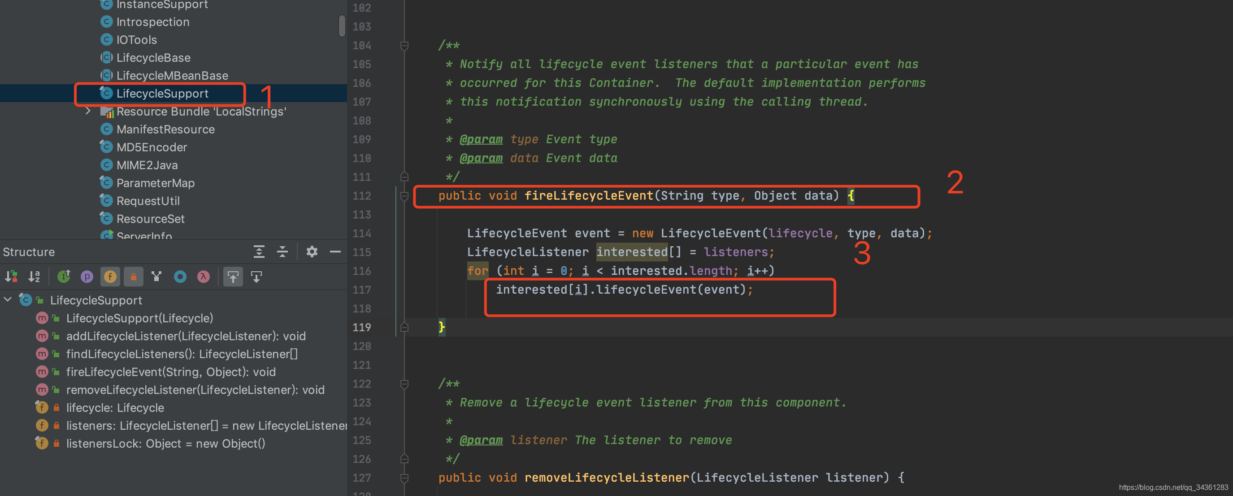Toggle Show Anonymous Classes filter (blue circle)
The width and height of the screenshot is (1233, 496).
point(180,276)
